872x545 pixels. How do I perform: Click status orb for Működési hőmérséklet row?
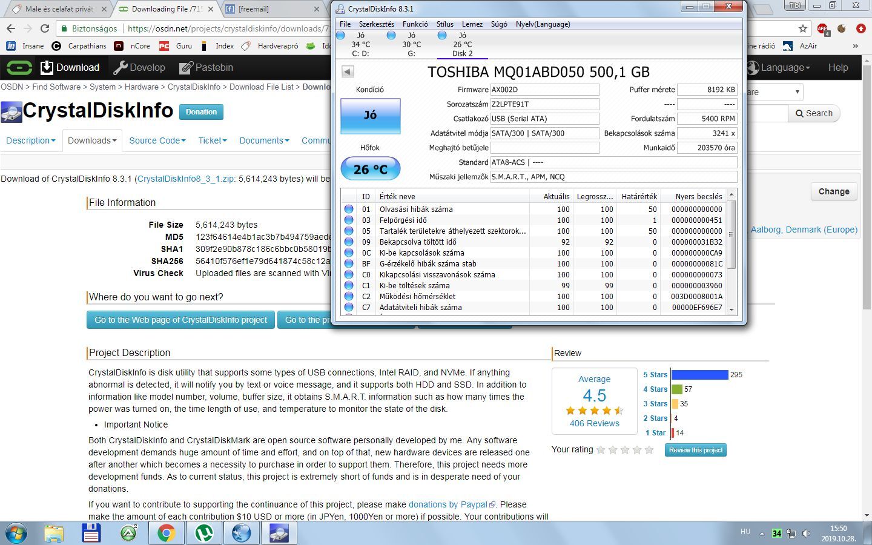(349, 296)
